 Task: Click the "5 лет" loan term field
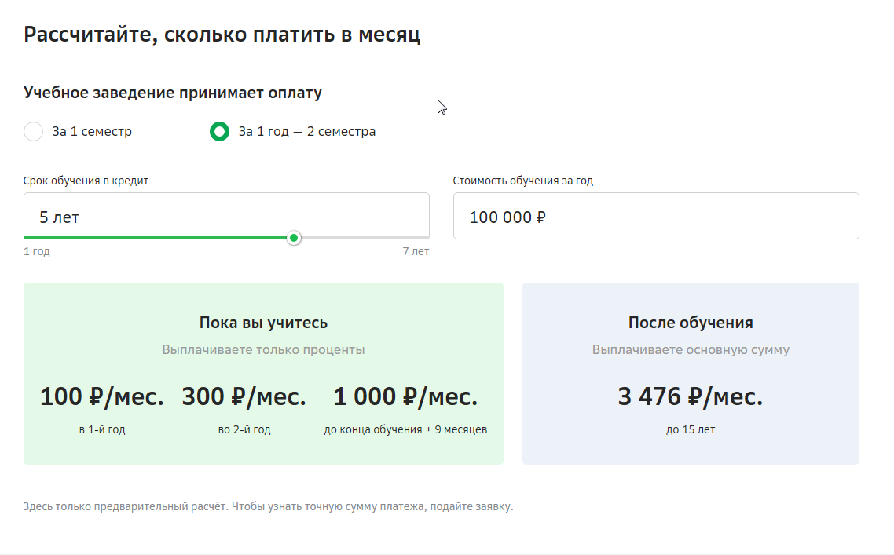[226, 215]
